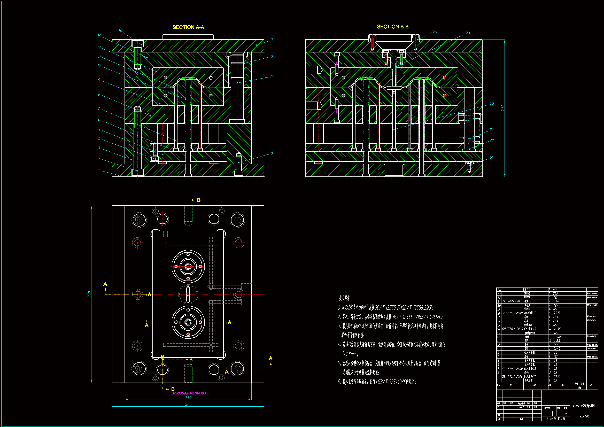Select the 271 vertical dimension in Section B-B
This screenshot has height=427, width=604.
click(x=502, y=108)
